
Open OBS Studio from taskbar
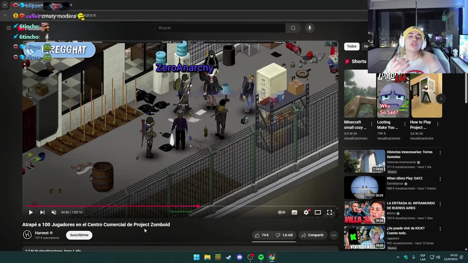[x=250, y=257]
